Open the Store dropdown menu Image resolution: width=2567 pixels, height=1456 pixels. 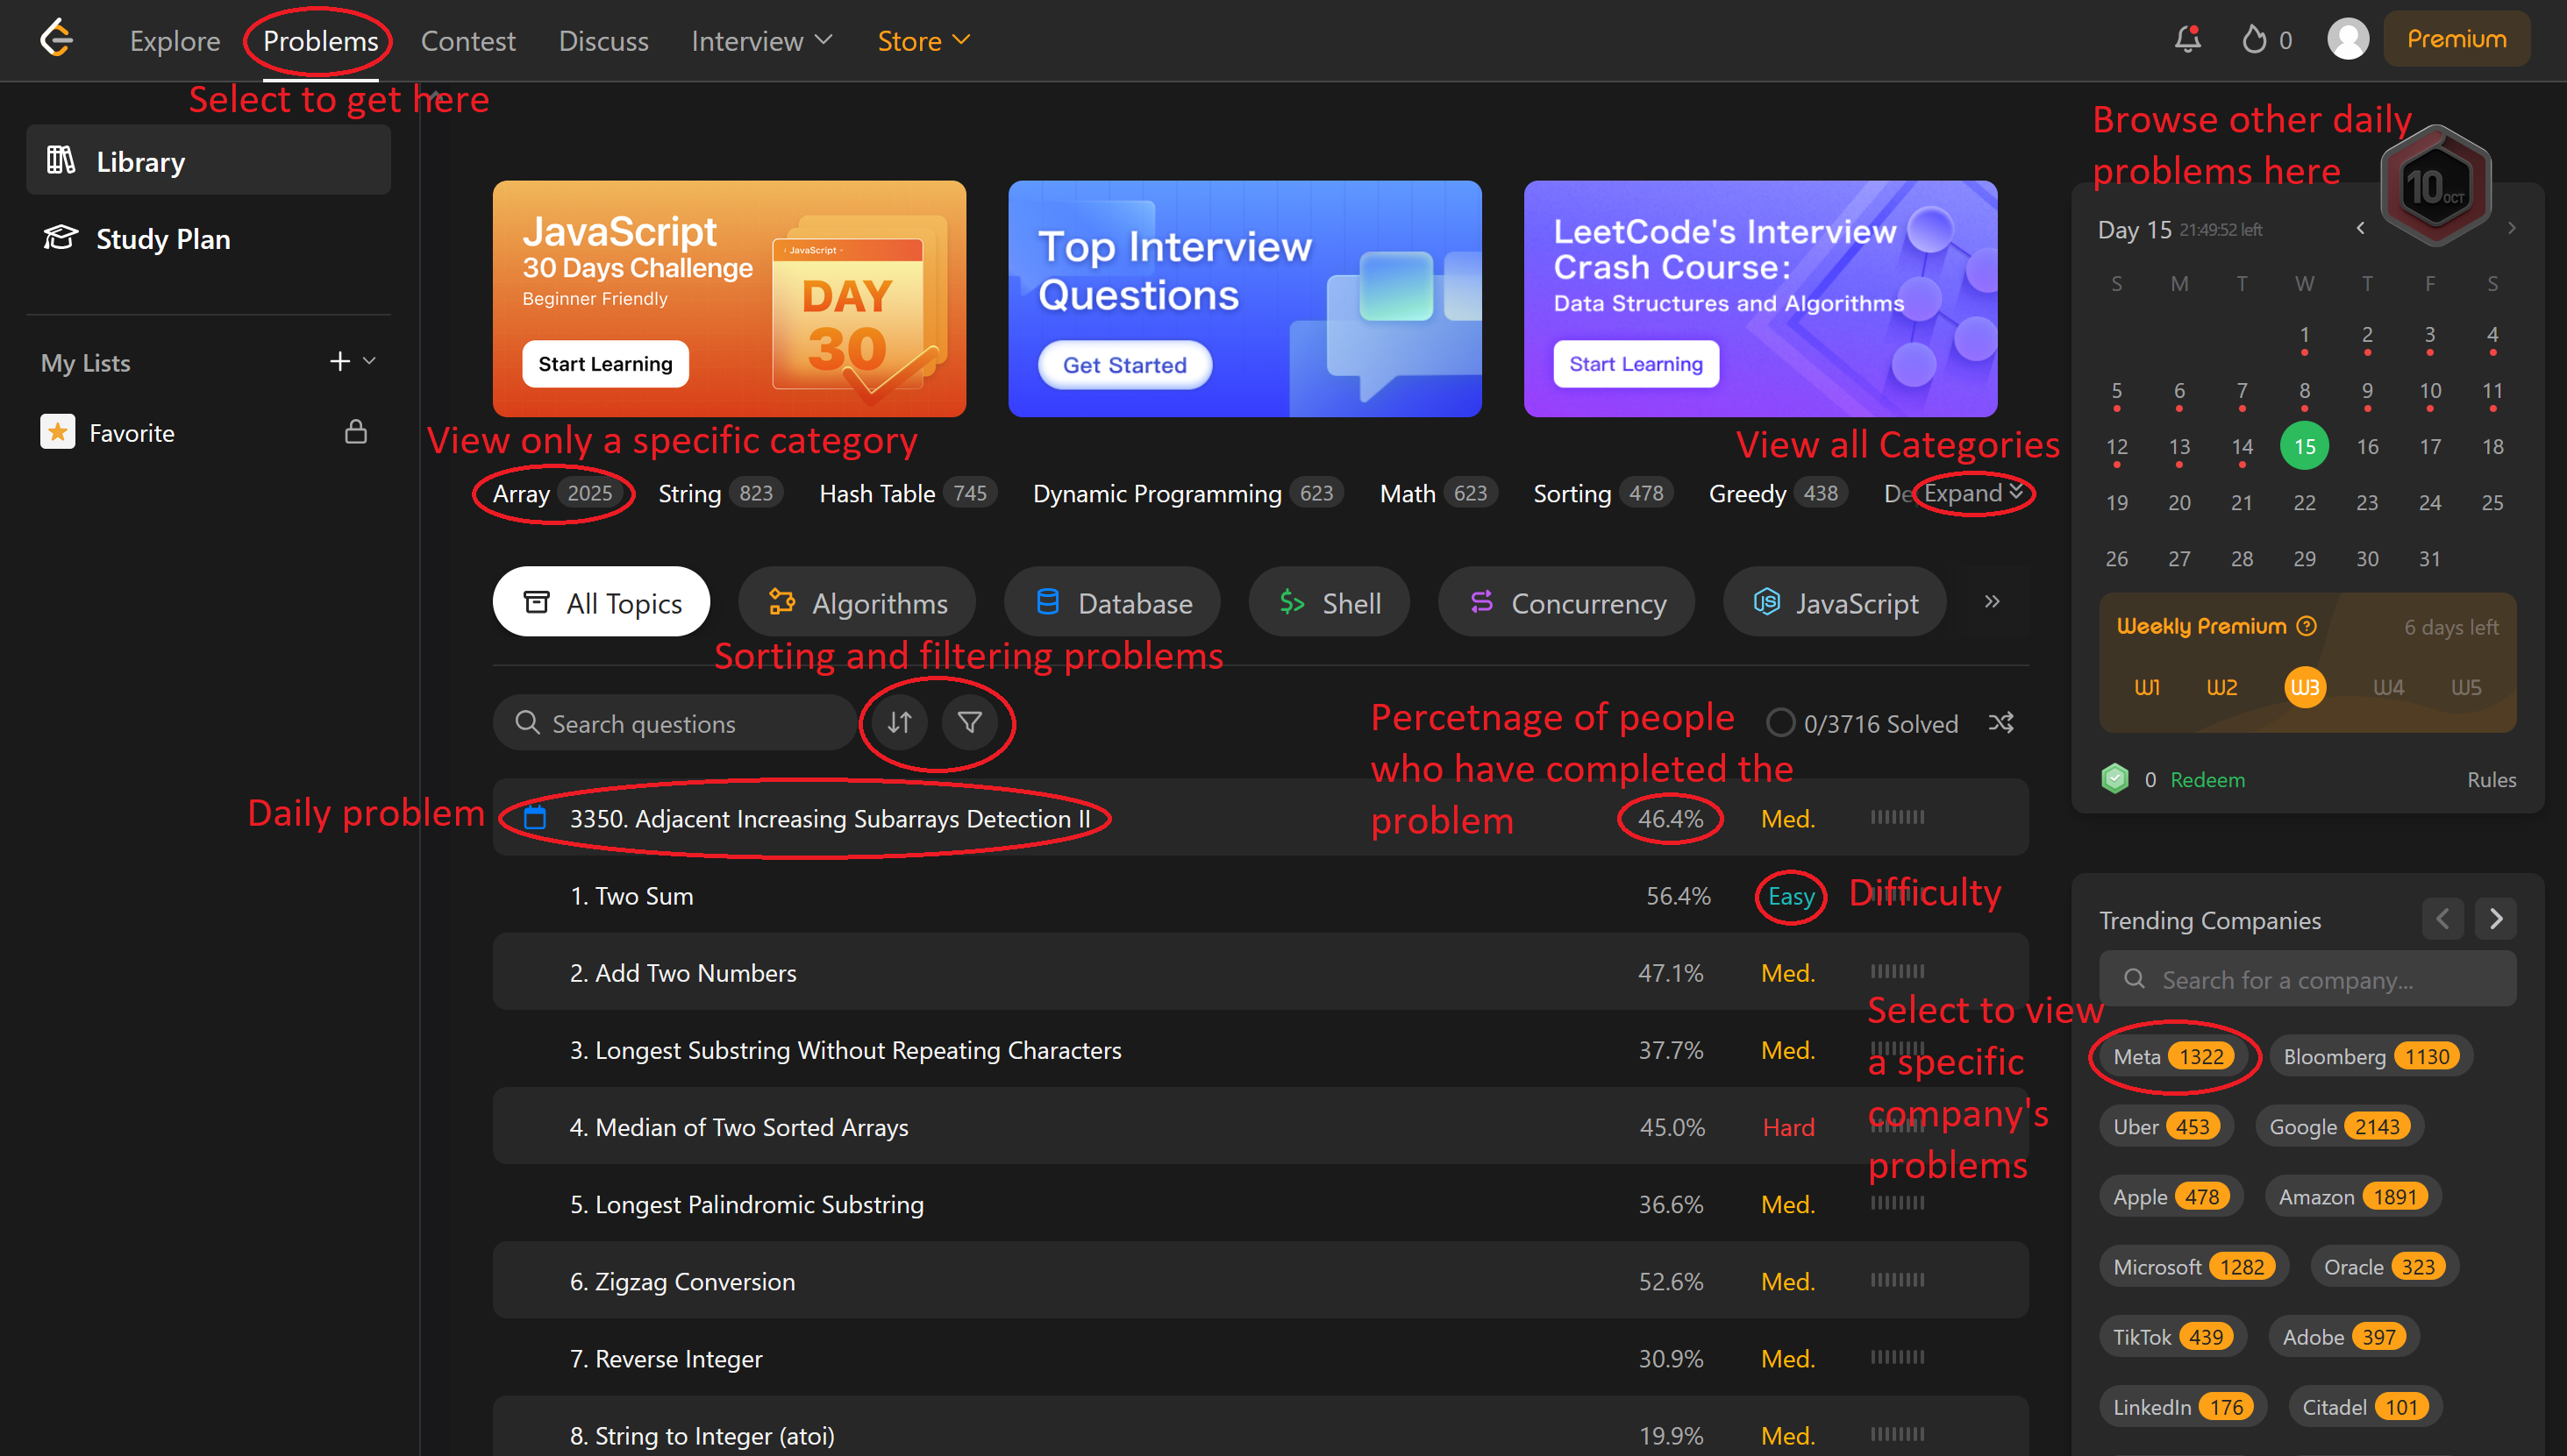(x=923, y=40)
